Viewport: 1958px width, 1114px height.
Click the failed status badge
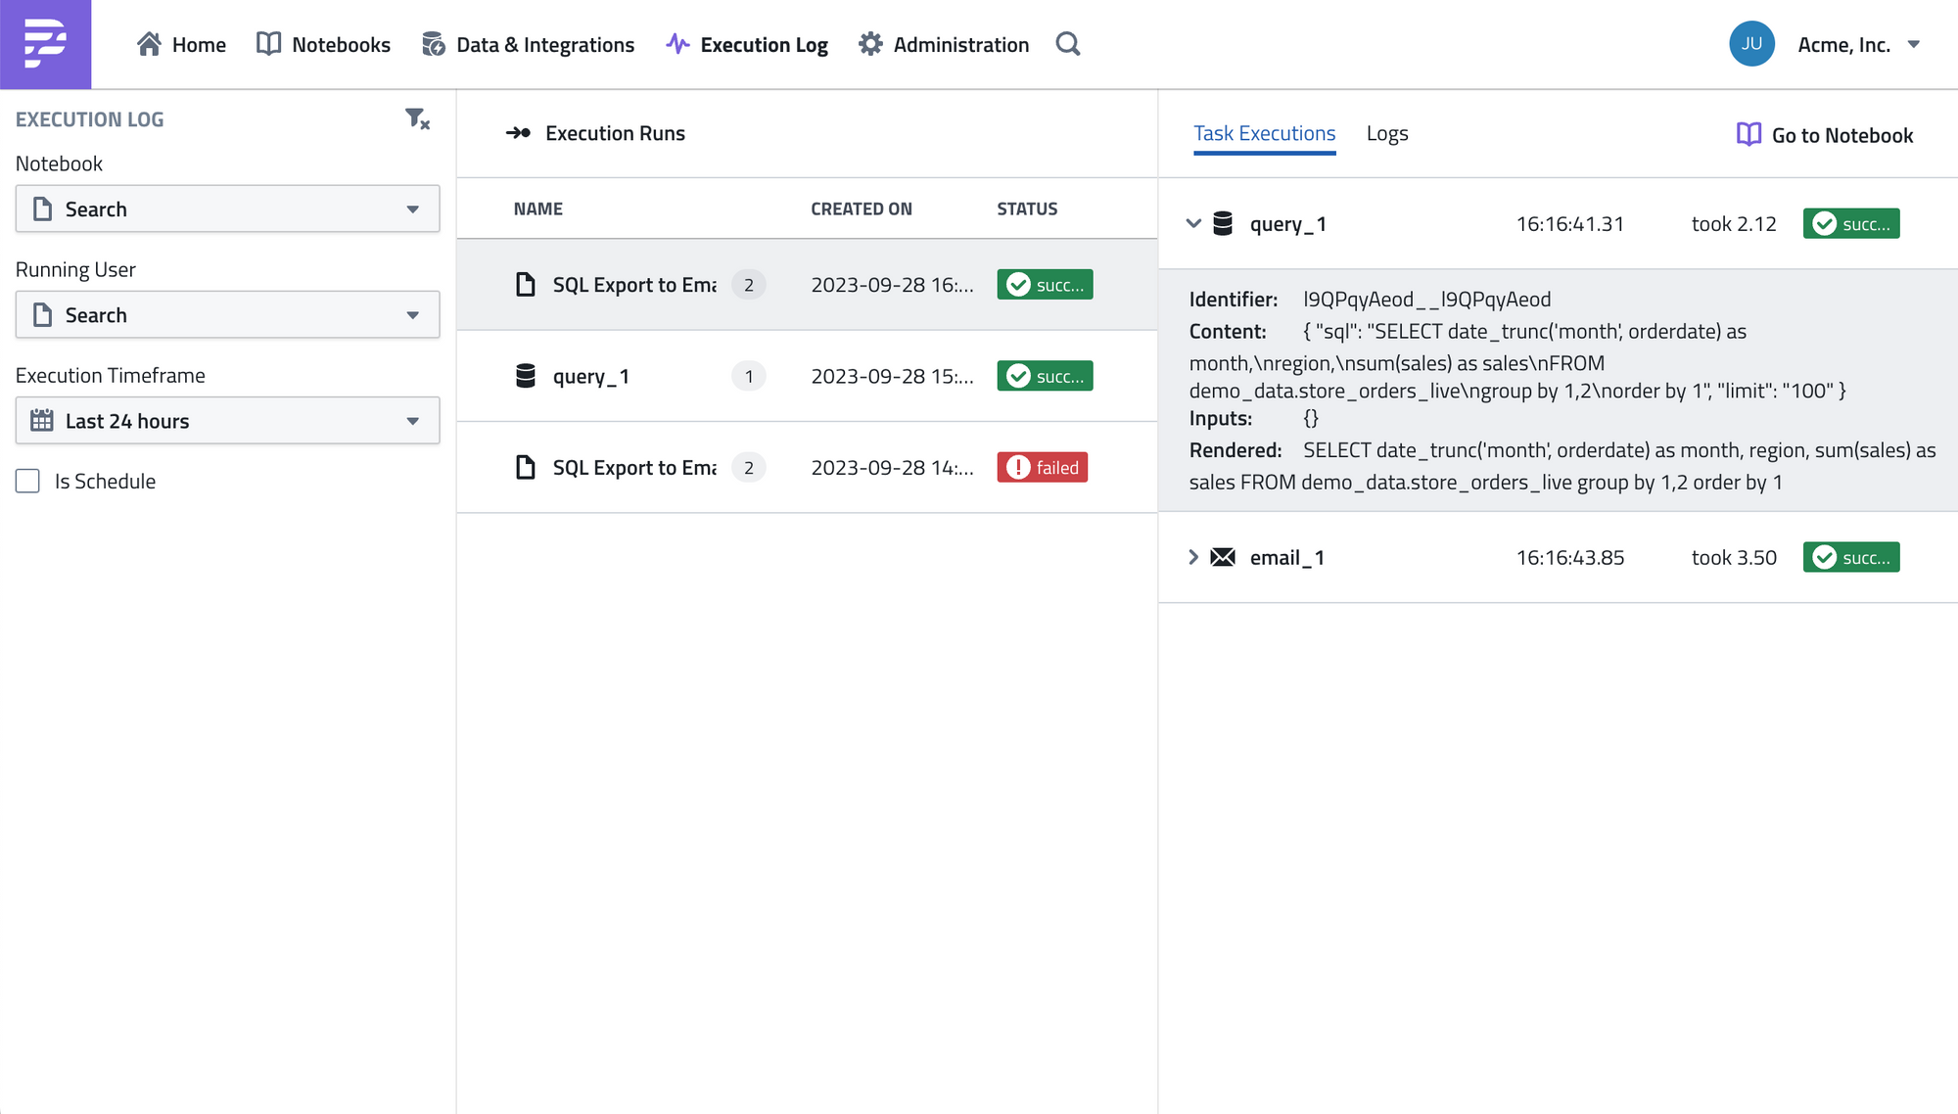click(1042, 468)
